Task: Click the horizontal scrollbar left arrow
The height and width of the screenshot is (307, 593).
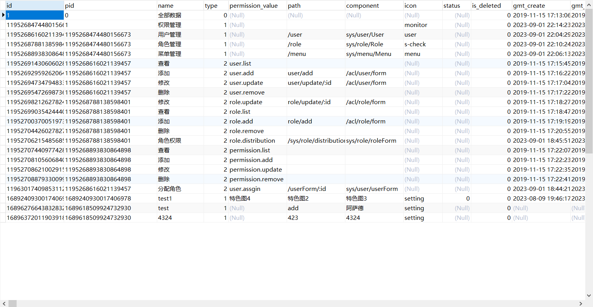Action: (x=4, y=304)
